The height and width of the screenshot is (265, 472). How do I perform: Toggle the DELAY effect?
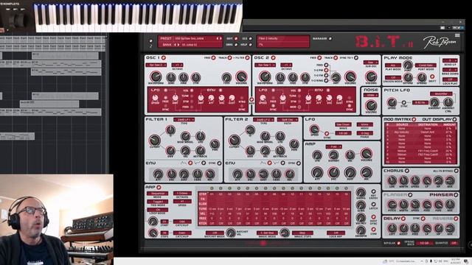pyautogui.click(x=403, y=219)
